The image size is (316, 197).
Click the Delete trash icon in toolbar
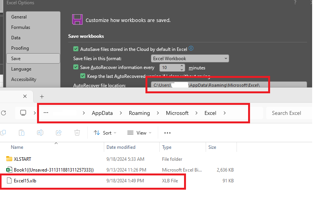click(77, 133)
